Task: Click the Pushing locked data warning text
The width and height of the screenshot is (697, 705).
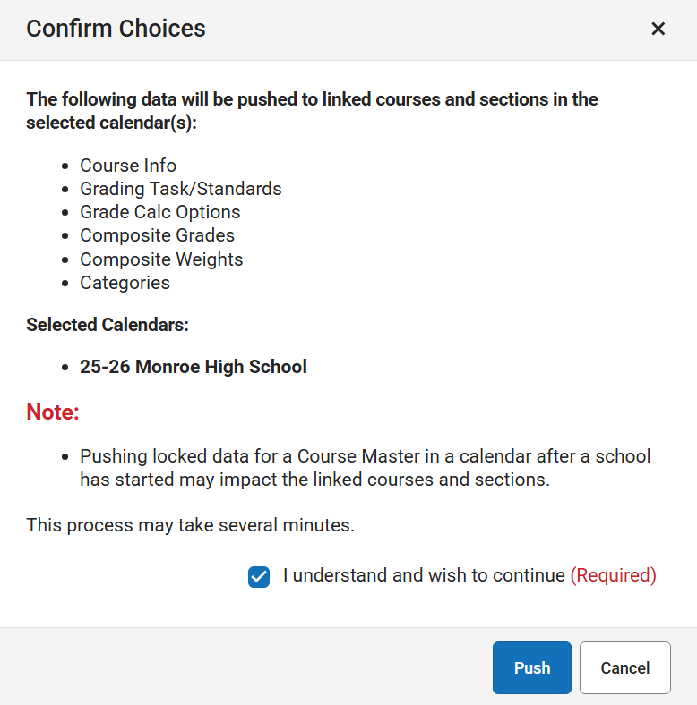Action: pos(365,468)
